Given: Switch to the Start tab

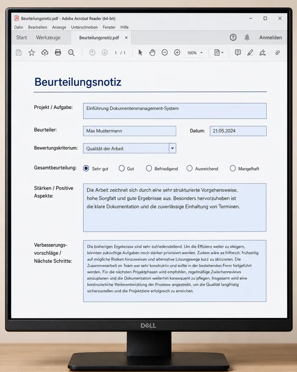Looking at the screenshot, I should coord(21,37).
